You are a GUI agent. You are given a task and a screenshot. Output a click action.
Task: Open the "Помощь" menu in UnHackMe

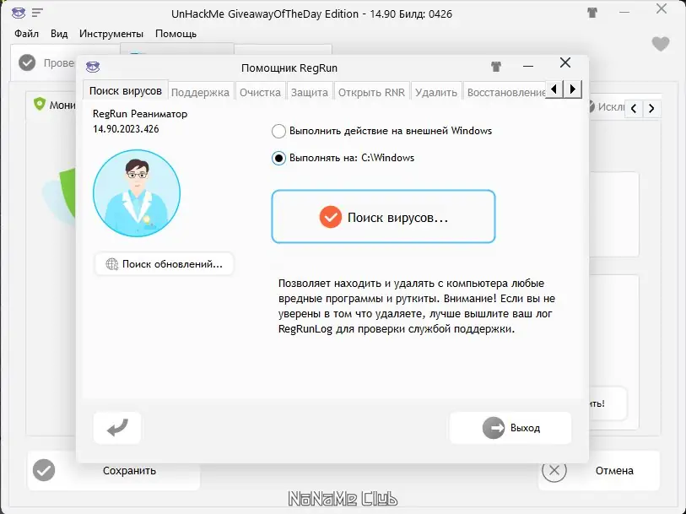pos(176,34)
